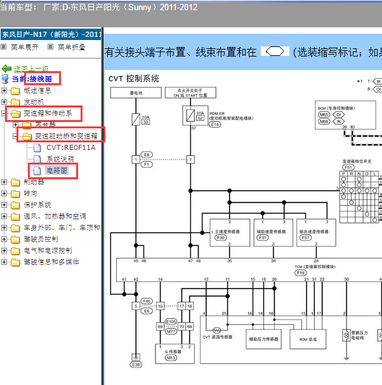Click the green back arrow icon
382x385 pixels.
click(6, 69)
